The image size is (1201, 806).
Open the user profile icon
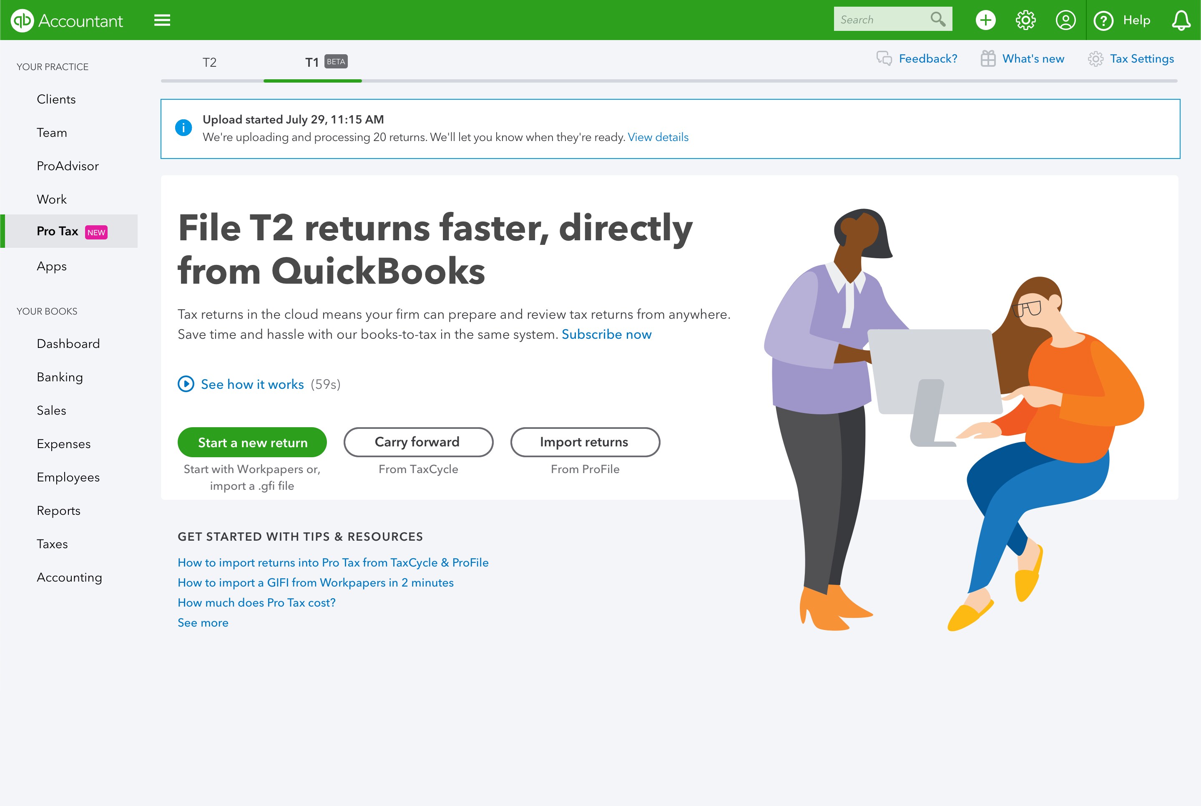point(1065,20)
